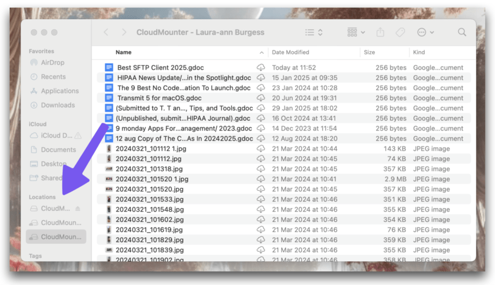Select 20240321_101839.jpg file
The height and width of the screenshot is (285, 495).
(x=150, y=250)
